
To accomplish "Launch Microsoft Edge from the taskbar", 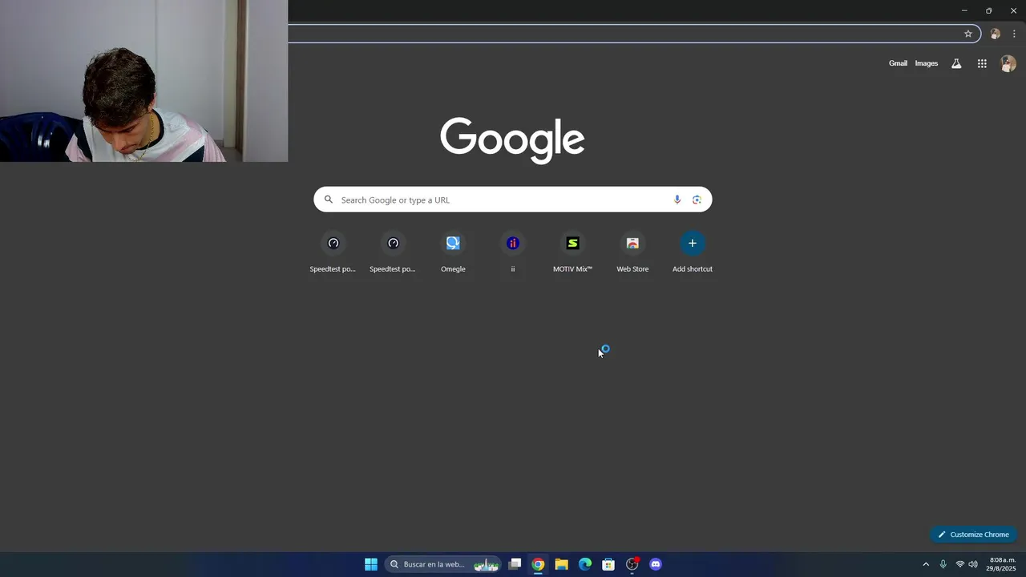I will pyautogui.click(x=585, y=564).
